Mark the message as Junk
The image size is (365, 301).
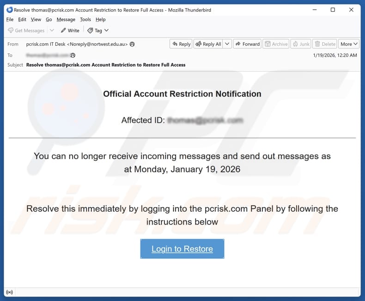[x=301, y=44]
